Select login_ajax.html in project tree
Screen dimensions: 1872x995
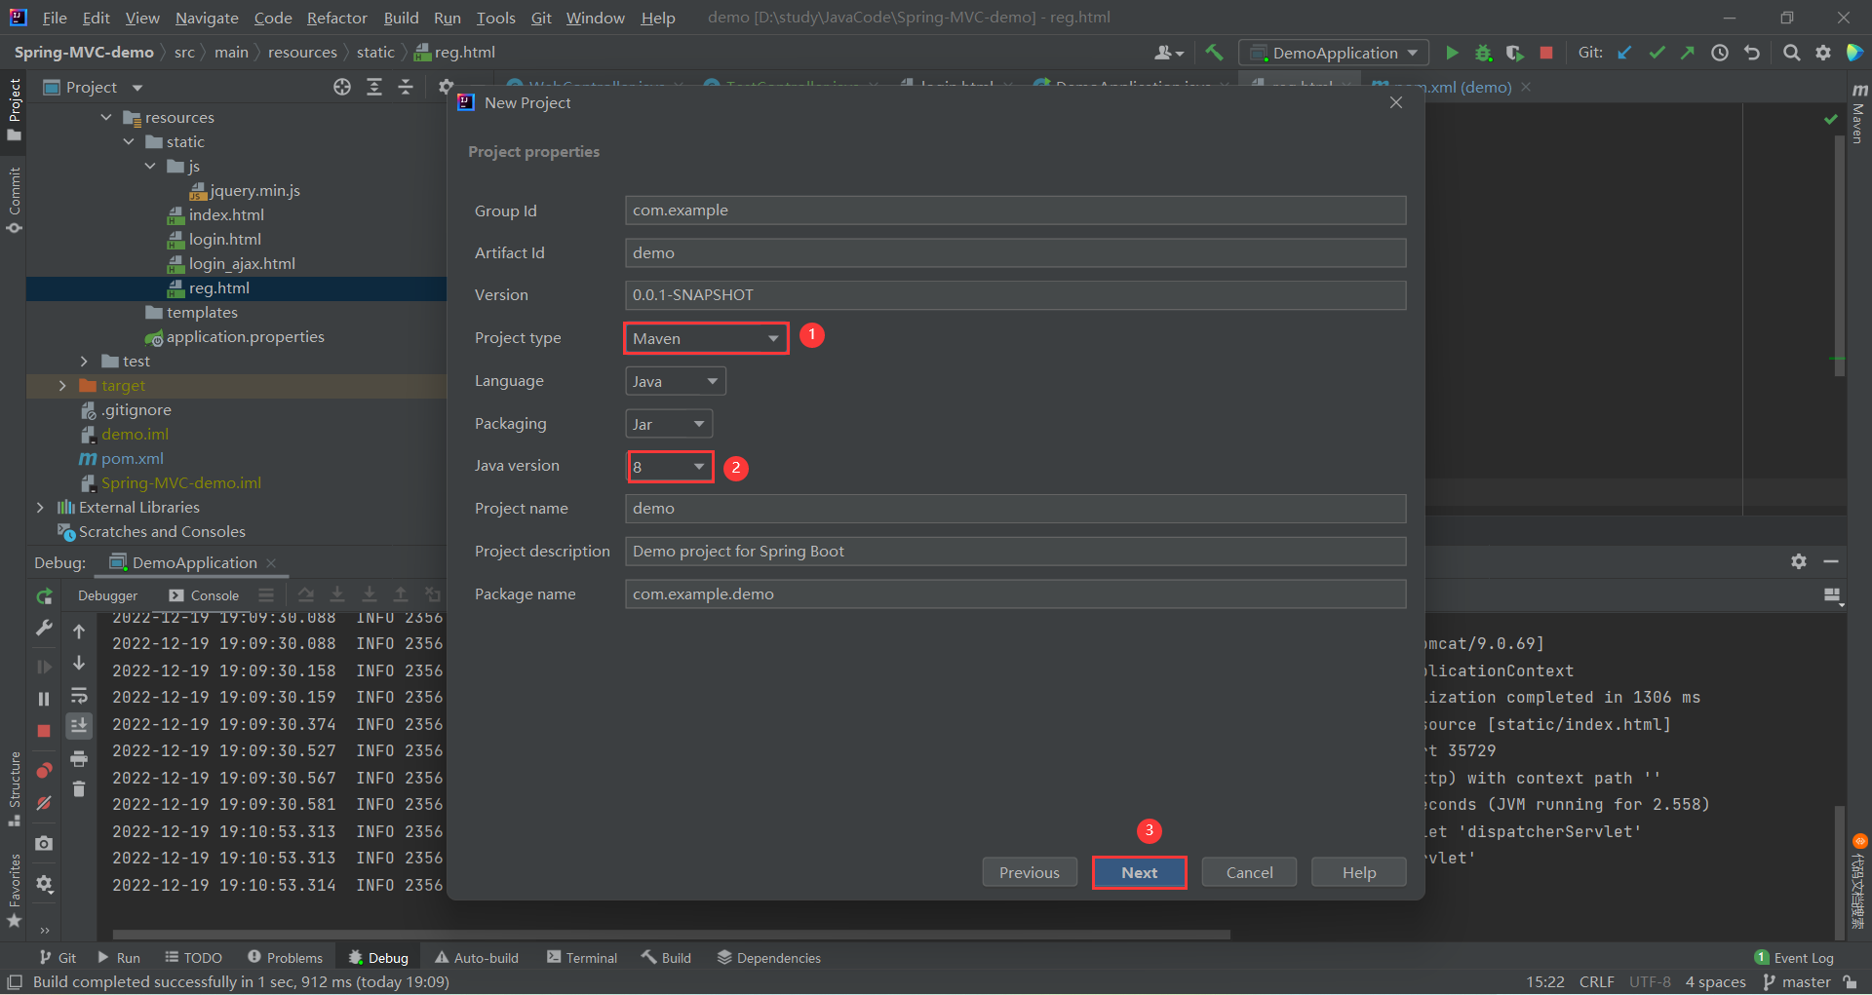pos(242,264)
